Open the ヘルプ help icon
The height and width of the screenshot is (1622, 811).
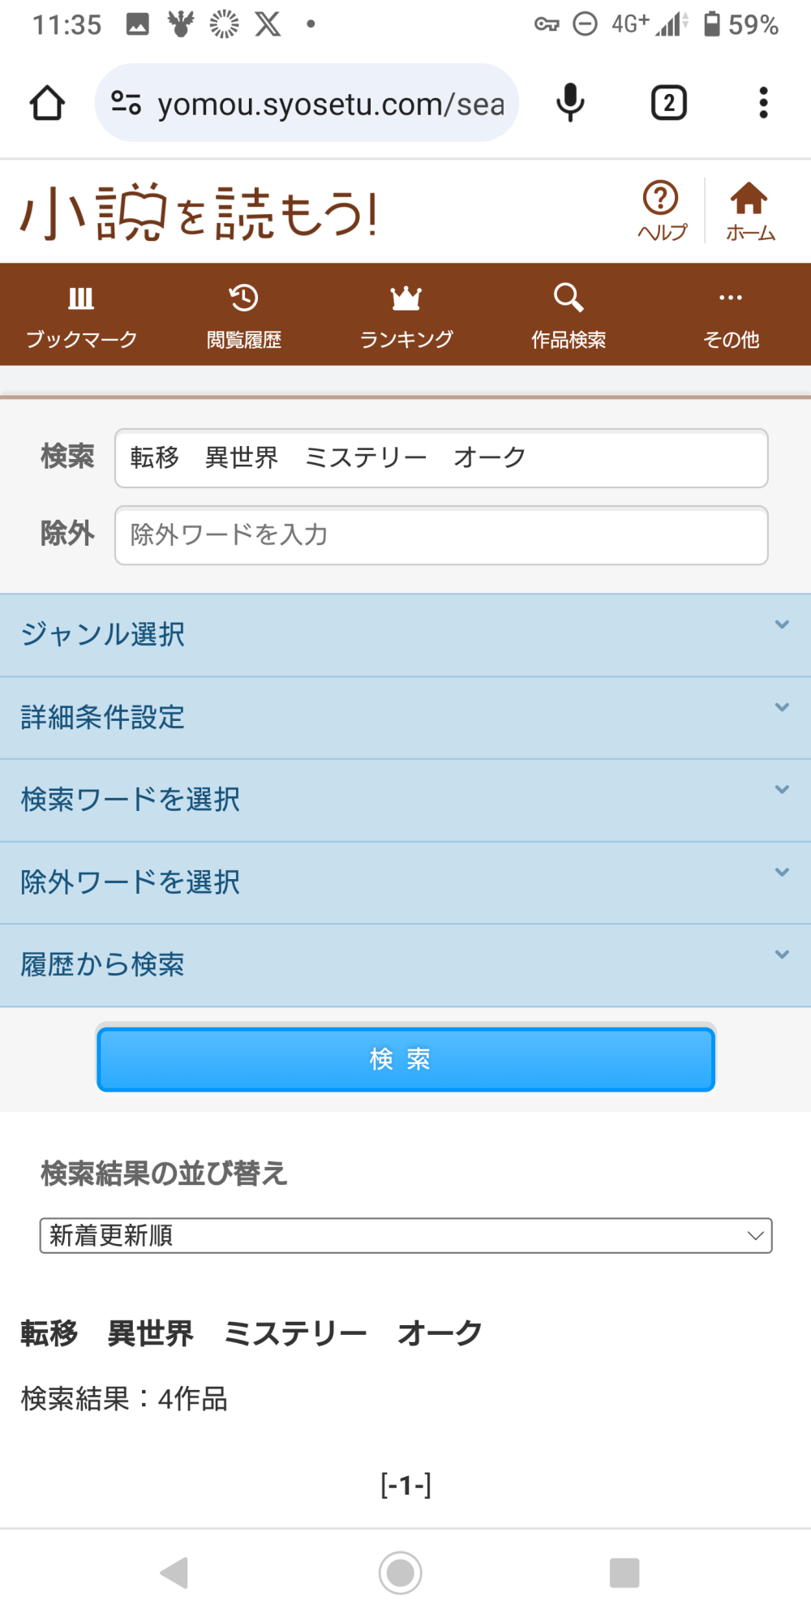point(661,210)
